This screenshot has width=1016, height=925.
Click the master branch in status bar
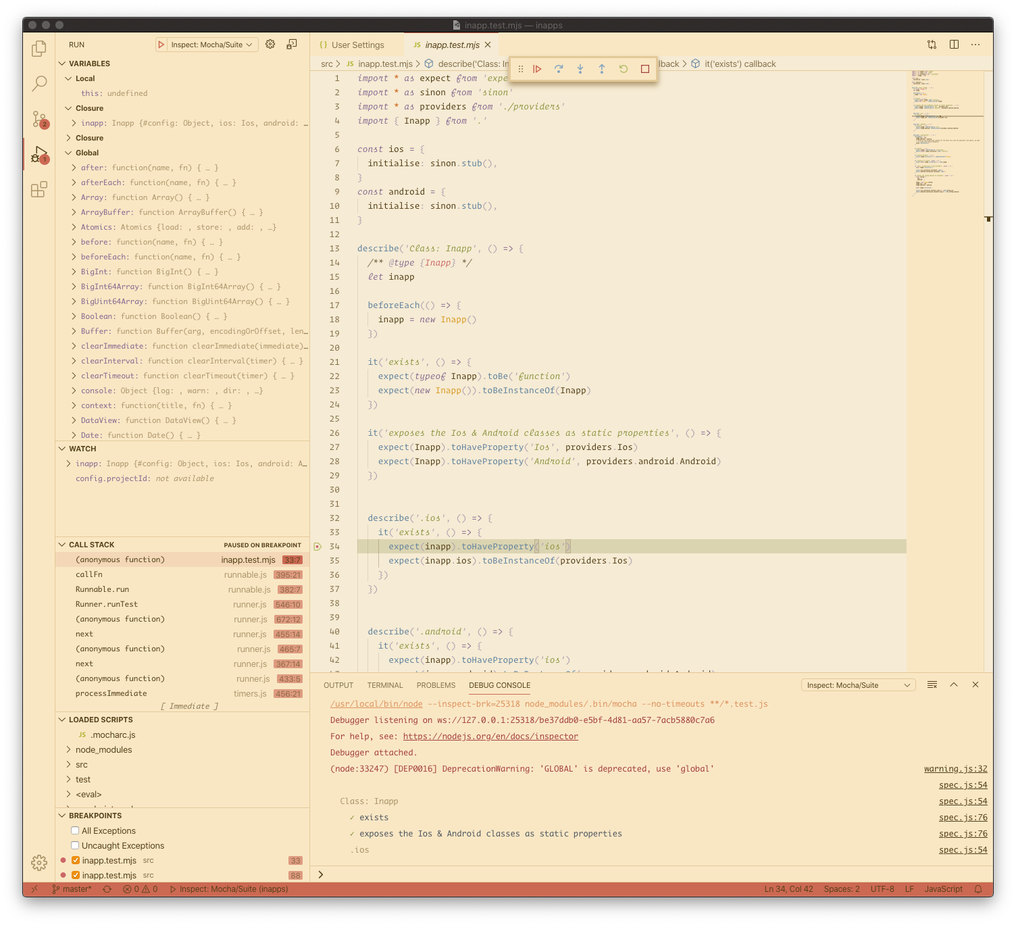72,889
